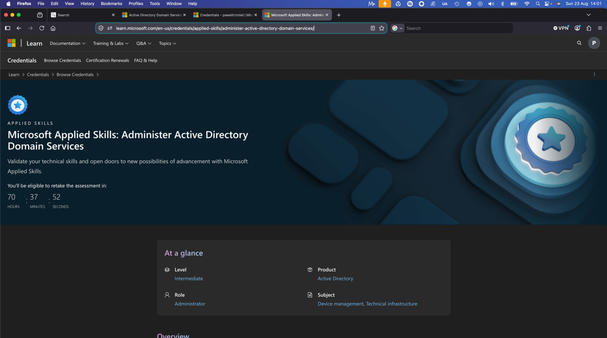Image resolution: width=607 pixels, height=338 pixels.
Task: Click the Intermediate level link
Action: tap(189, 279)
